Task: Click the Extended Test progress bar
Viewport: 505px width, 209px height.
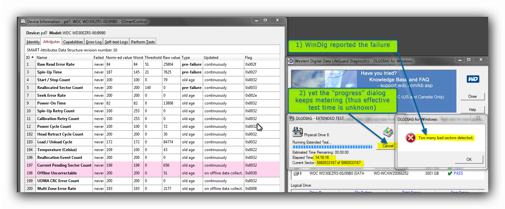Action: (x=333, y=147)
